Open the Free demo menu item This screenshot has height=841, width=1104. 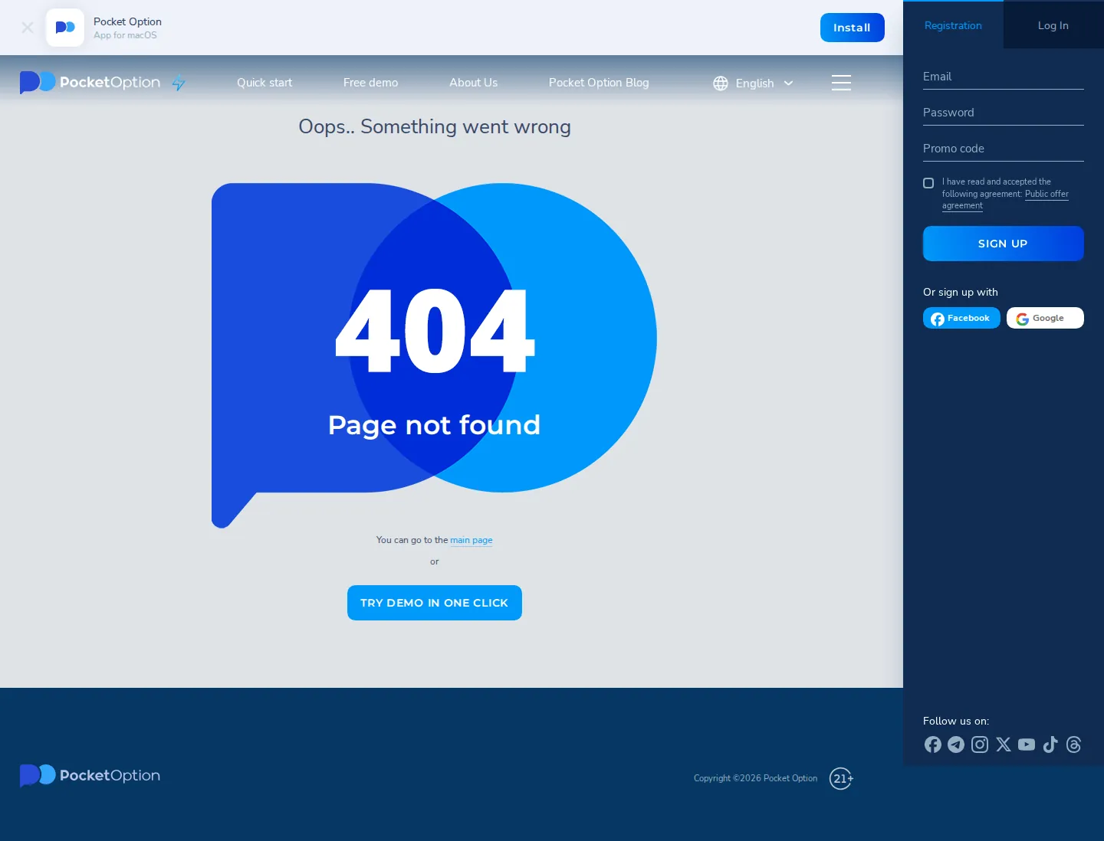(x=370, y=83)
